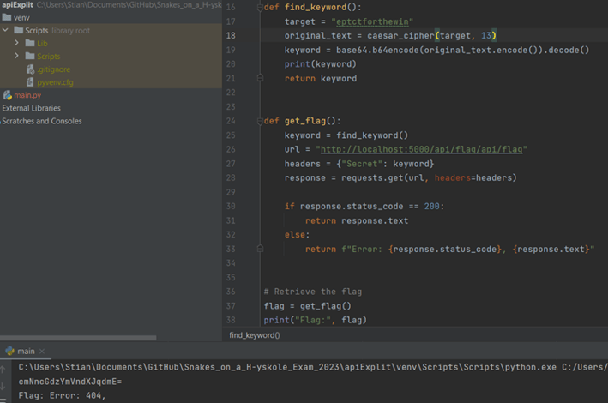Collapse the Scripts library root folder
This screenshot has height=403, width=608.
[5, 30]
